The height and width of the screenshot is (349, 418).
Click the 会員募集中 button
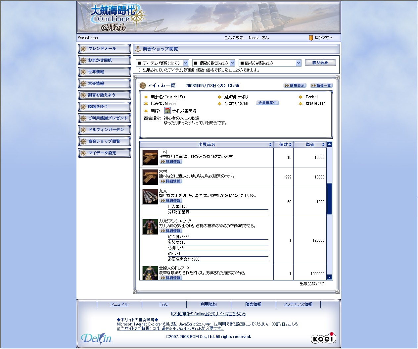[x=267, y=103]
